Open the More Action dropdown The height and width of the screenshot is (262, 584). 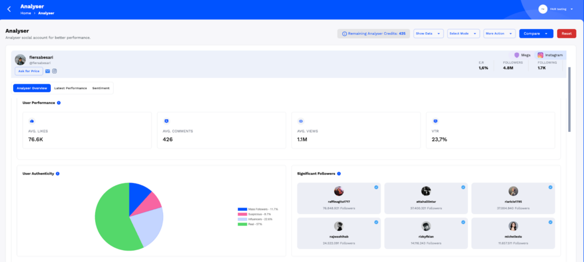pyautogui.click(x=499, y=34)
